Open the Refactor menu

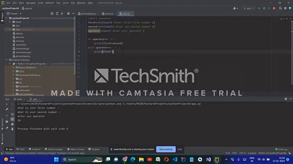(x=50, y=3)
